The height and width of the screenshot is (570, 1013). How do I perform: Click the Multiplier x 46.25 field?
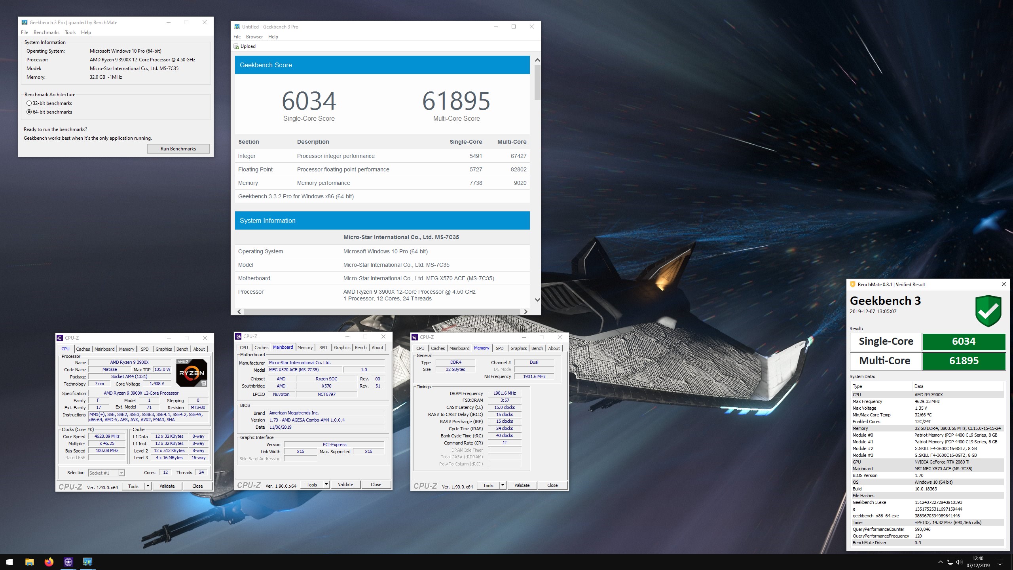[107, 443]
